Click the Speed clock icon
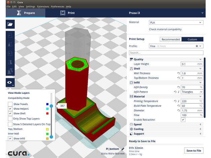211x158 pixels. (x=131, y=125)
